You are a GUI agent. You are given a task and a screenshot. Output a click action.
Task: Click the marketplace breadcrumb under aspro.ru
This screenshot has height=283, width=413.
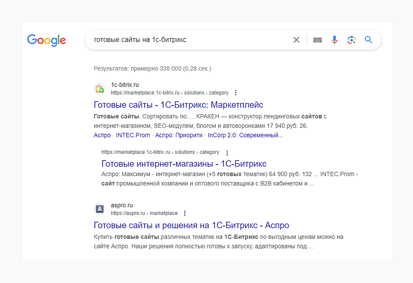pyautogui.click(x=165, y=213)
